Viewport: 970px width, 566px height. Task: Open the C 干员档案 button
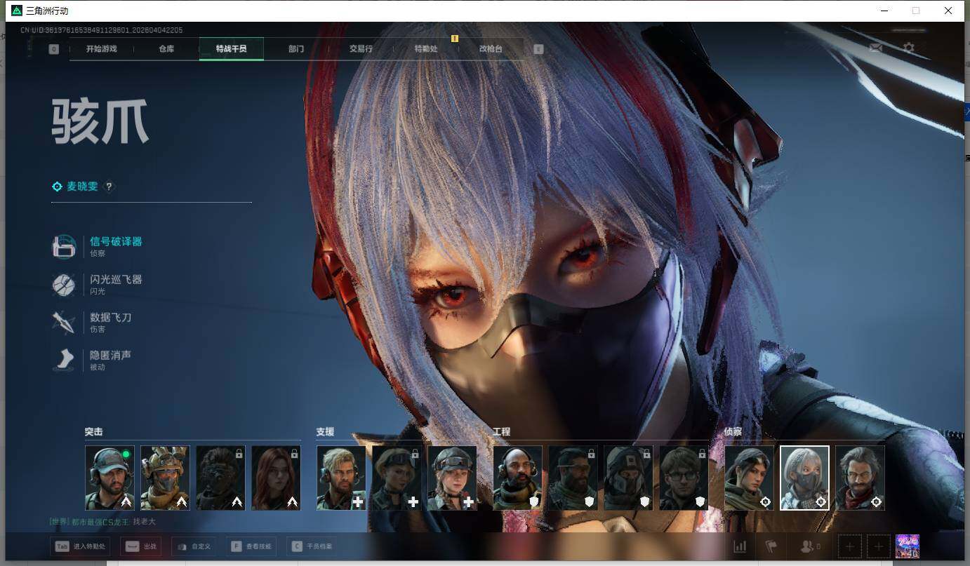click(x=312, y=546)
